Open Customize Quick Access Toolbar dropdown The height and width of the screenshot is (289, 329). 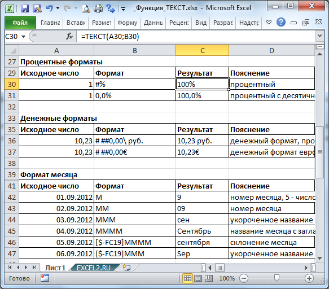coord(124,9)
